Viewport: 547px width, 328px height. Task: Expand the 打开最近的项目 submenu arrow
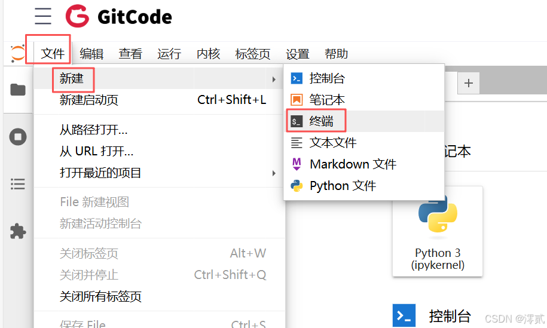(x=274, y=173)
